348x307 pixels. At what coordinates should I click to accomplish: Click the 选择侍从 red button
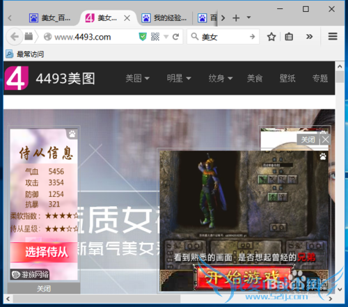coord(44,252)
